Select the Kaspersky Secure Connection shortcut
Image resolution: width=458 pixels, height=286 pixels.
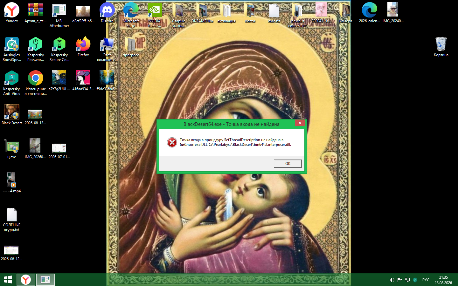tap(59, 49)
